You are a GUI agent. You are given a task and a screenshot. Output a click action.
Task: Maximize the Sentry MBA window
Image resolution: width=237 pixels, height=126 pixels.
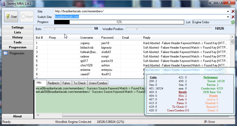[219, 2]
